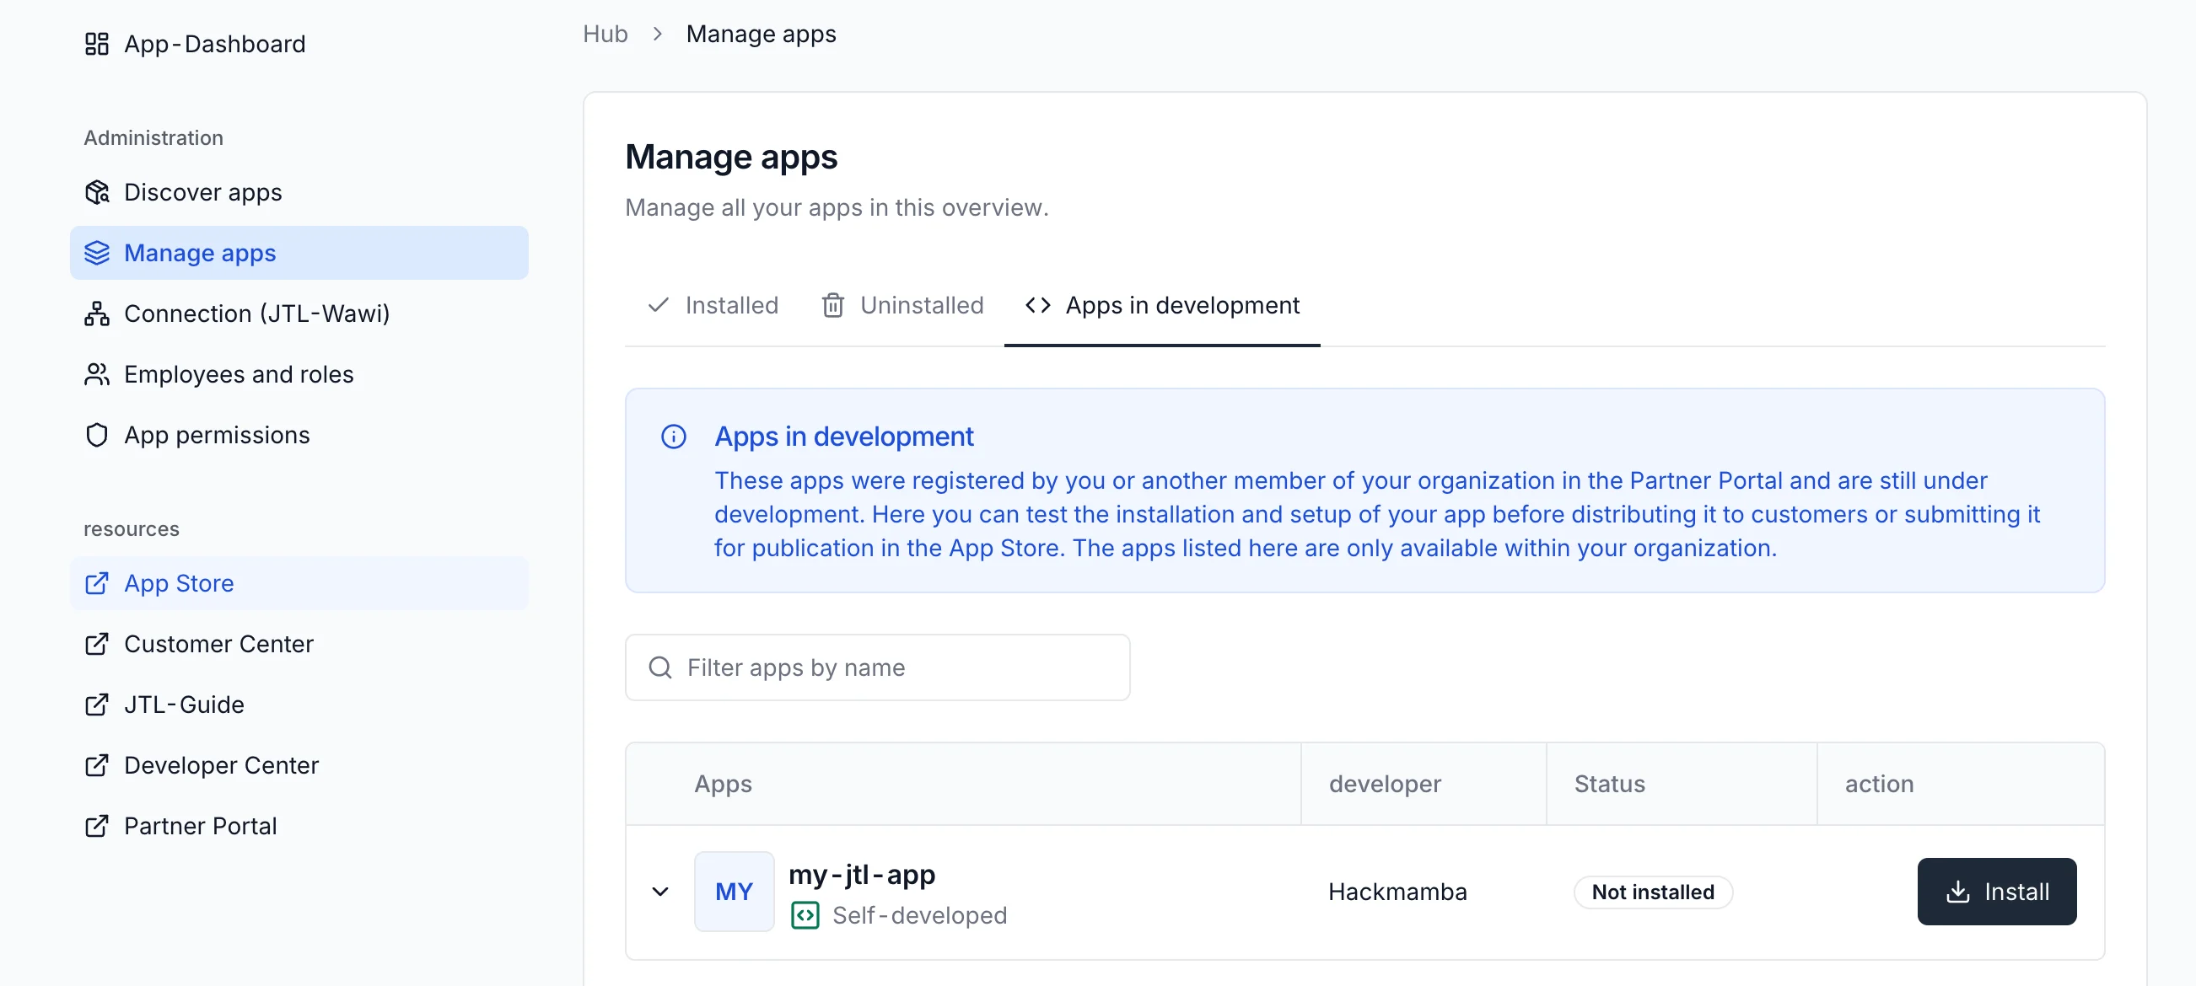The image size is (2196, 986).
Task: Click the MY app thumbnail for my-jtl-app
Action: (x=734, y=891)
